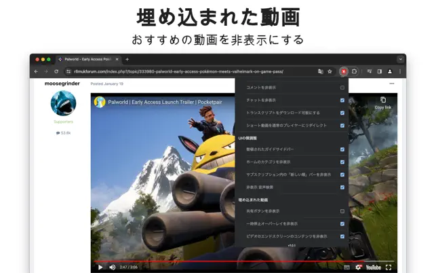Viewport: 436px width, 273px height.
Task: Open the Palworld trailer title link
Action: [165, 103]
